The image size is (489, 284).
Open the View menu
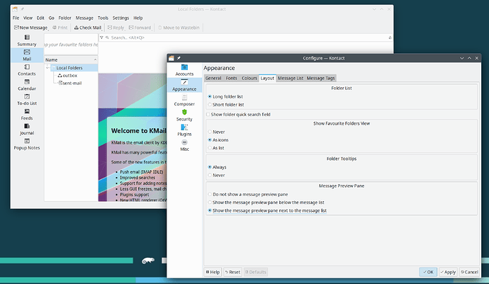tap(28, 18)
